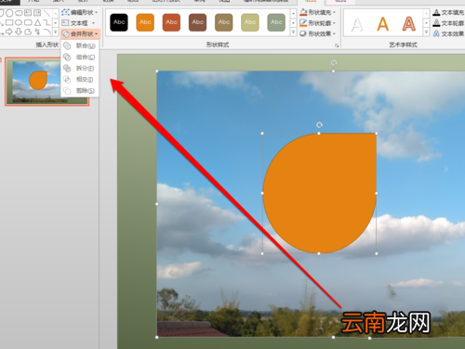This screenshot has width=465, height=349.
Task: Apply the dark brown Abc shape style
Action: tap(197, 22)
